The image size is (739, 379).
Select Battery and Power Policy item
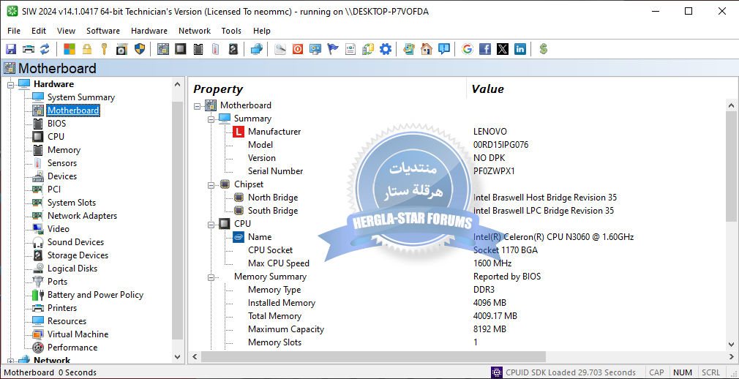(x=95, y=295)
